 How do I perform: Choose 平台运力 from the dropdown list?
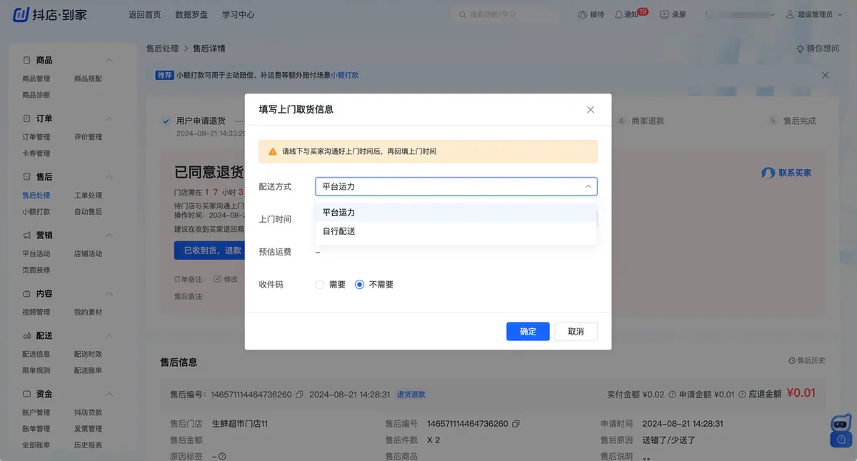tap(456, 213)
